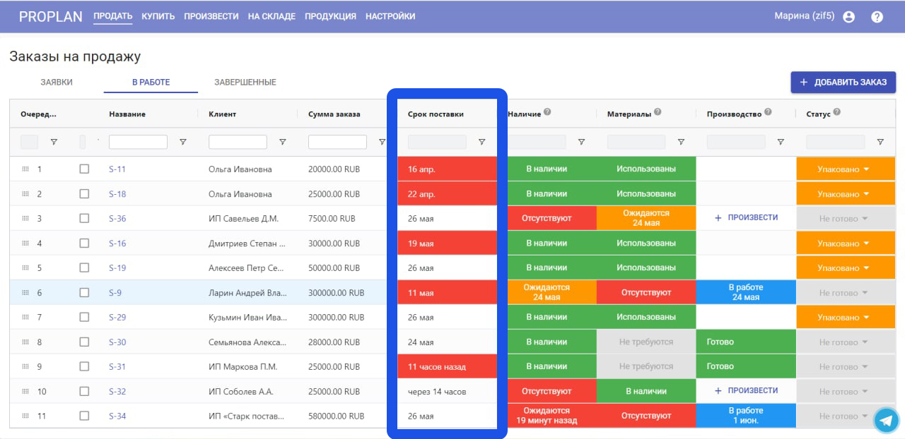Click info icon next to Производство header
The width and height of the screenshot is (905, 439).
pyautogui.click(x=768, y=112)
